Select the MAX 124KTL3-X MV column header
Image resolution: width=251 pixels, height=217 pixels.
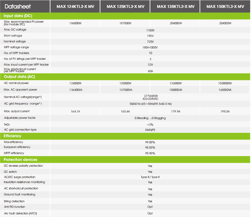(75, 6)
